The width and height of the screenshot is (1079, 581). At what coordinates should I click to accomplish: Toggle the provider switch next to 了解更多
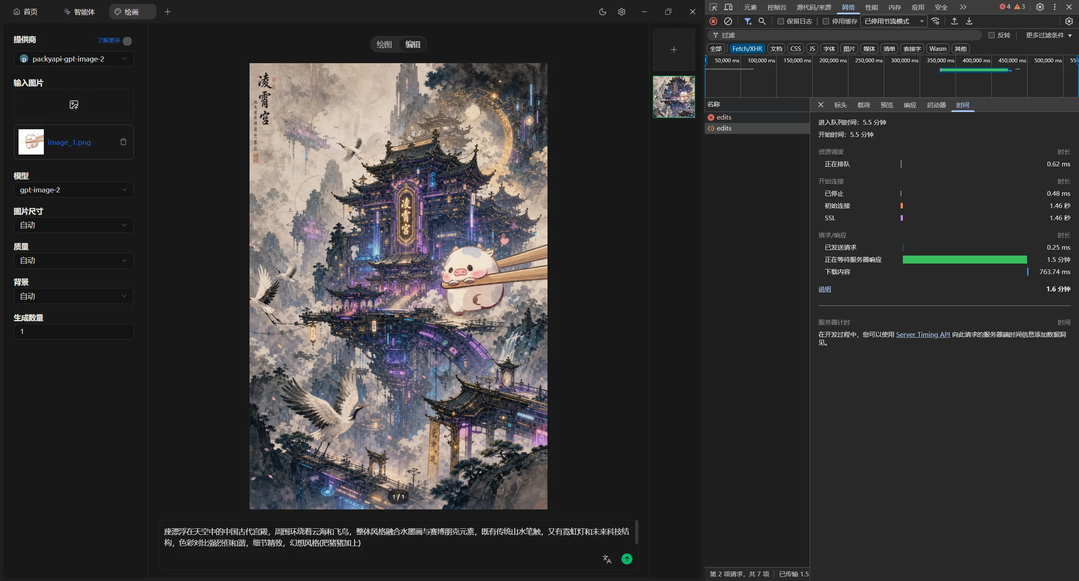(127, 41)
